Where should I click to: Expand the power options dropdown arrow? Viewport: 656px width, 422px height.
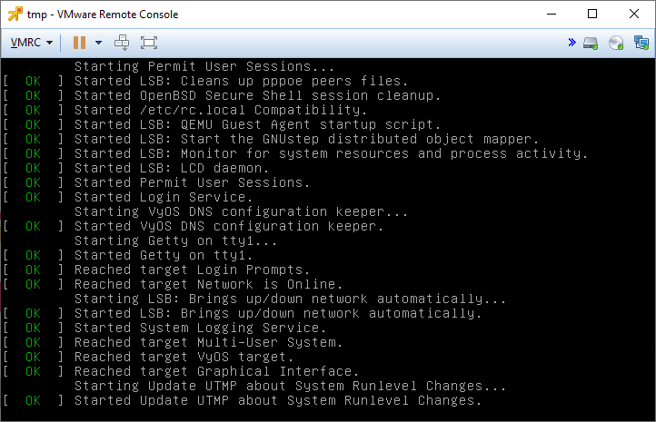tap(98, 43)
